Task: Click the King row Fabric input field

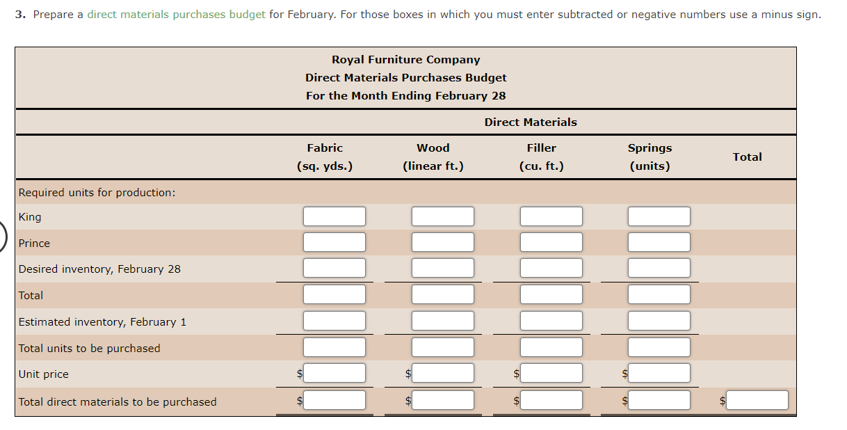Action: pyautogui.click(x=334, y=216)
